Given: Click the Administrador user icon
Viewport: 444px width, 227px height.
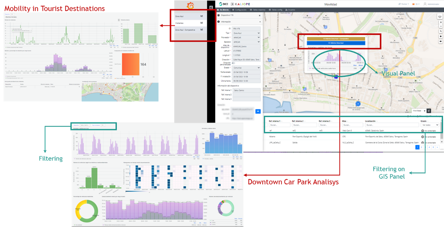Looking at the screenshot, I should (x=425, y=4).
